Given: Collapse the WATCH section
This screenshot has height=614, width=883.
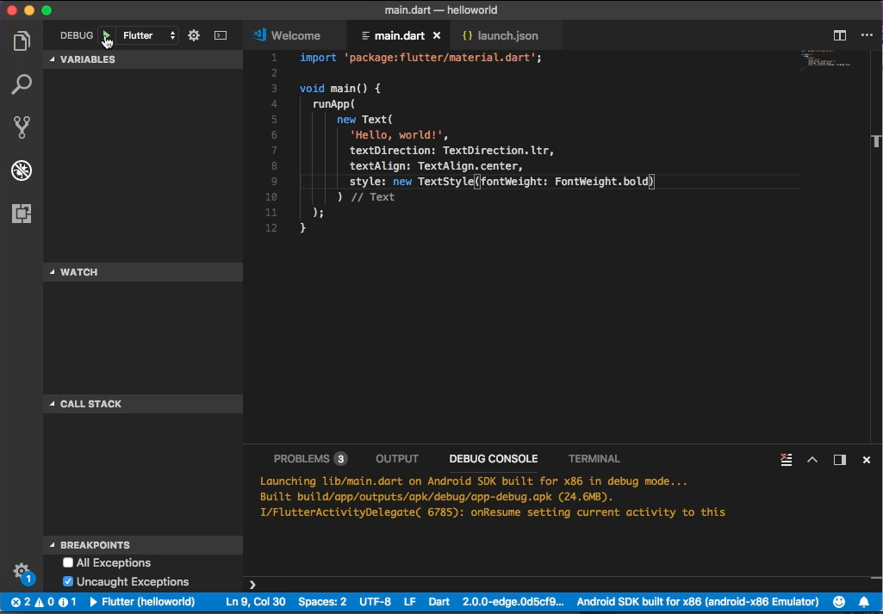Looking at the screenshot, I should tap(143, 272).
